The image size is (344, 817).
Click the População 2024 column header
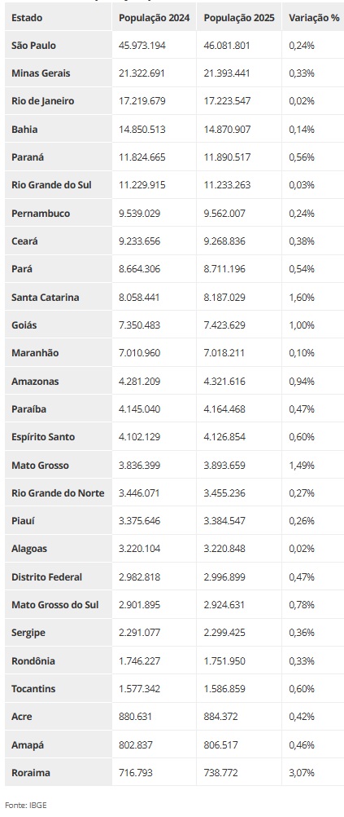click(x=155, y=18)
